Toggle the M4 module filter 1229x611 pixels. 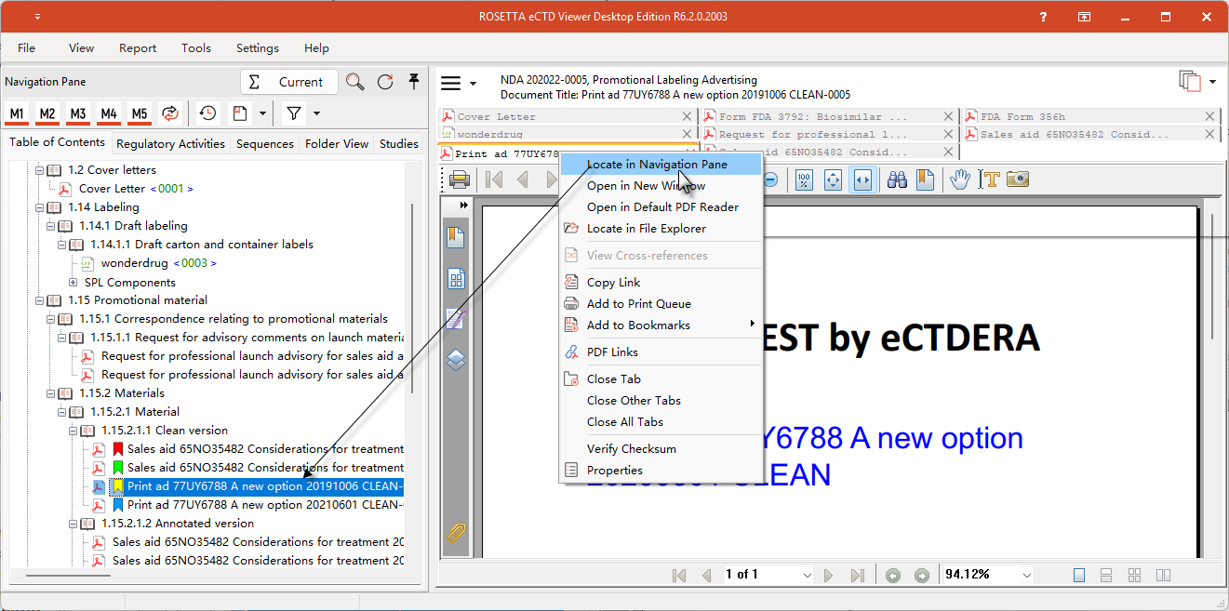point(109,113)
